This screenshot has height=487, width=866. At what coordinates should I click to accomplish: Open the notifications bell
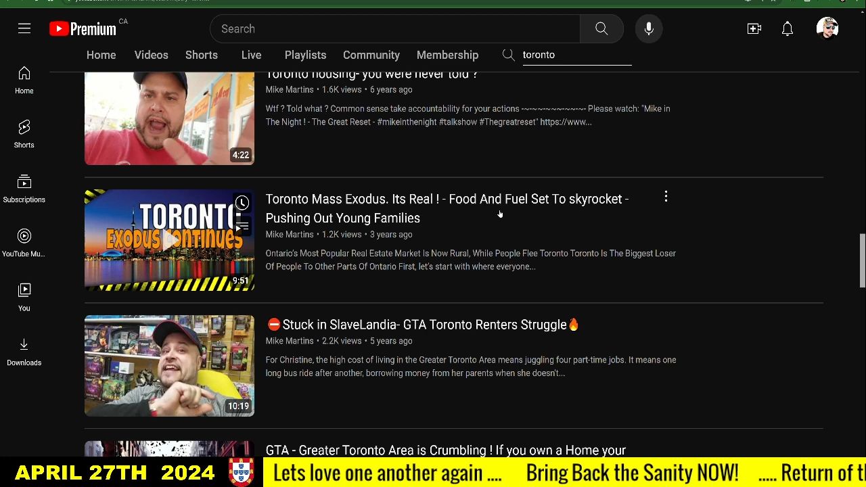(x=788, y=28)
